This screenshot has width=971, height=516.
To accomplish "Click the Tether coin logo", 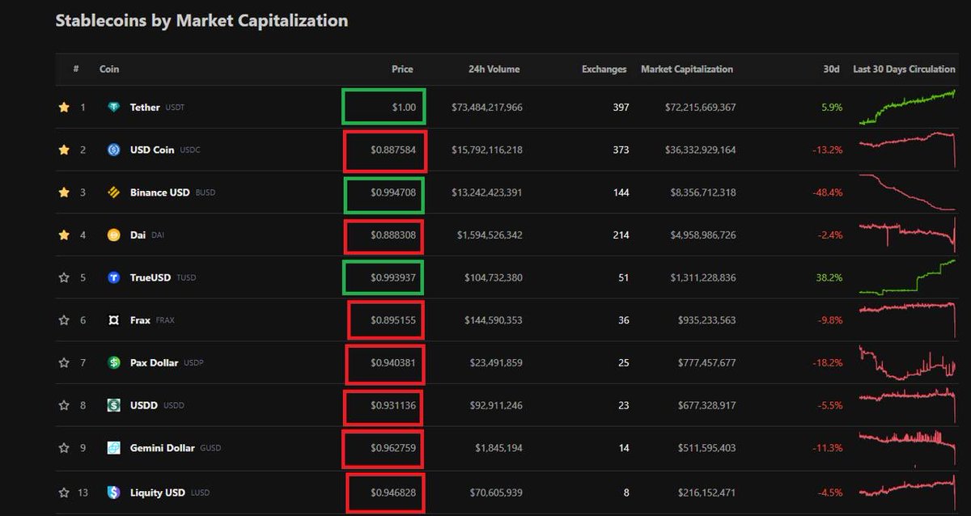I will tap(114, 107).
